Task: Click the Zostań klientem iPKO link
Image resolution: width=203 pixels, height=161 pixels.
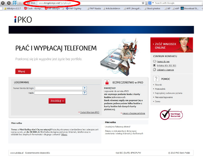Action: pyautogui.click(x=89, y=112)
